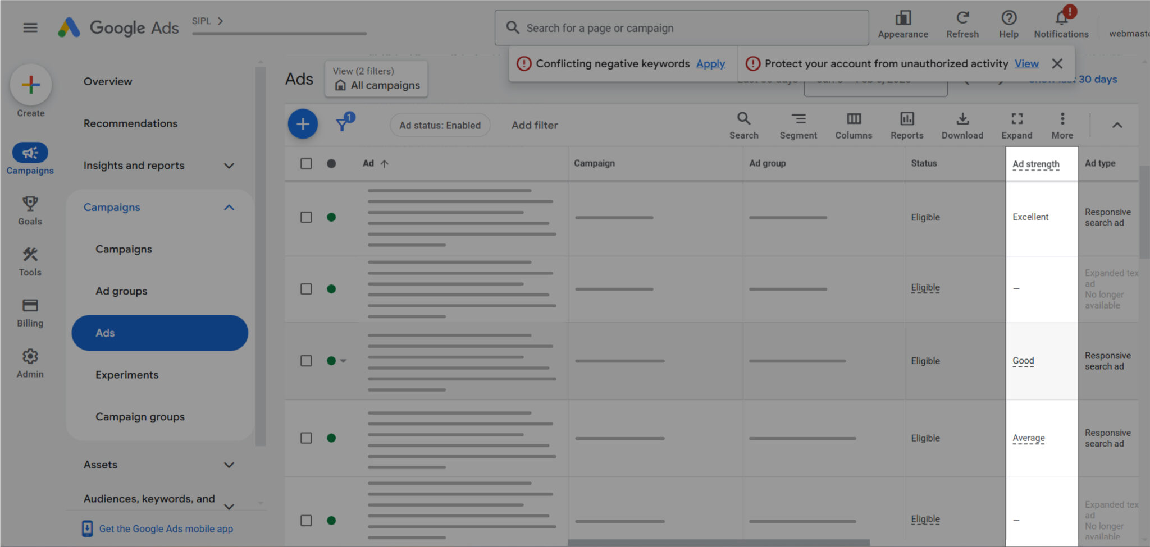Screen dimensions: 1150x547
Task: Click the vertical table scrollbar
Action: tap(1144, 212)
